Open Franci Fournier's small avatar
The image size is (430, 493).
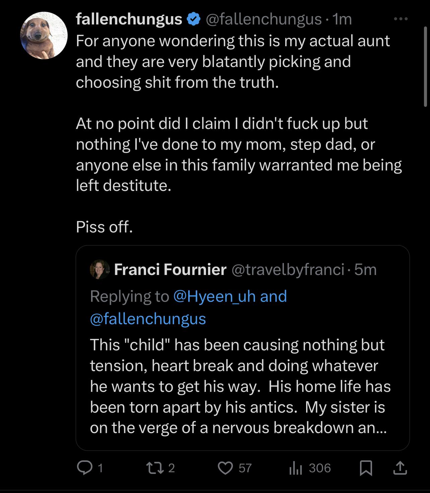(99, 269)
